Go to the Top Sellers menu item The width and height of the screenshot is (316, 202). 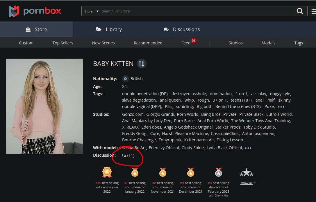tap(63, 43)
